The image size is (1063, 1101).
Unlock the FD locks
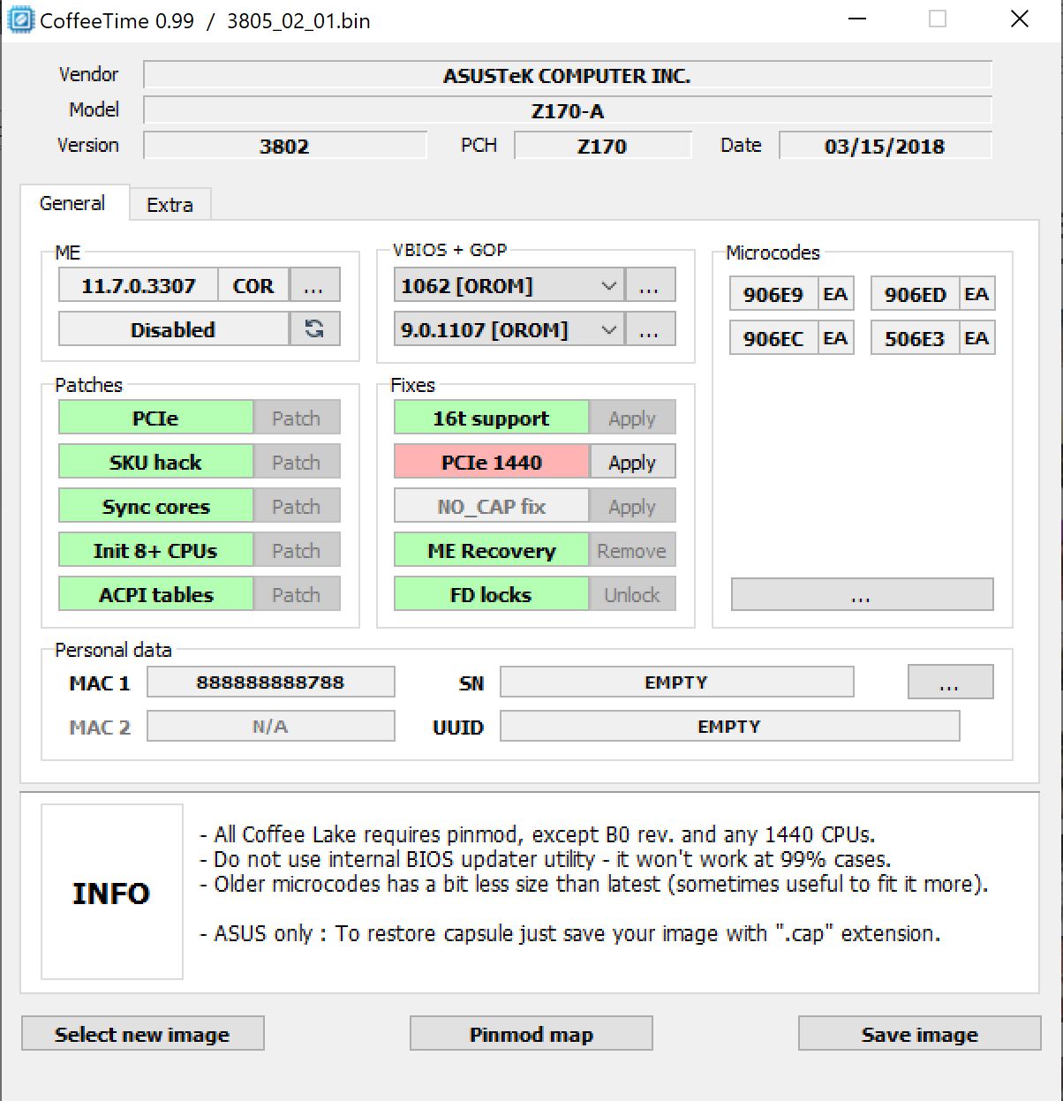pos(632,594)
